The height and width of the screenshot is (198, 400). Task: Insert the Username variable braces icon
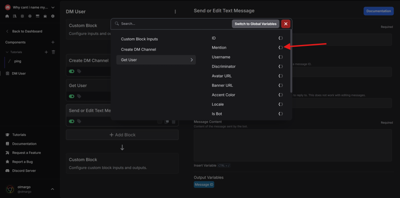click(x=281, y=57)
